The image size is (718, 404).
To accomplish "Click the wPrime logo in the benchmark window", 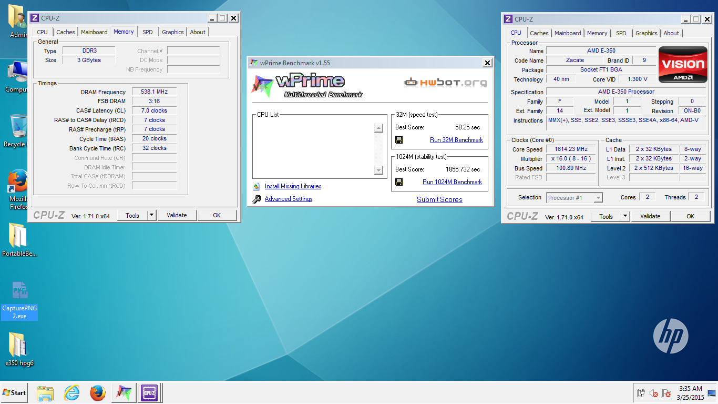I will [306, 86].
